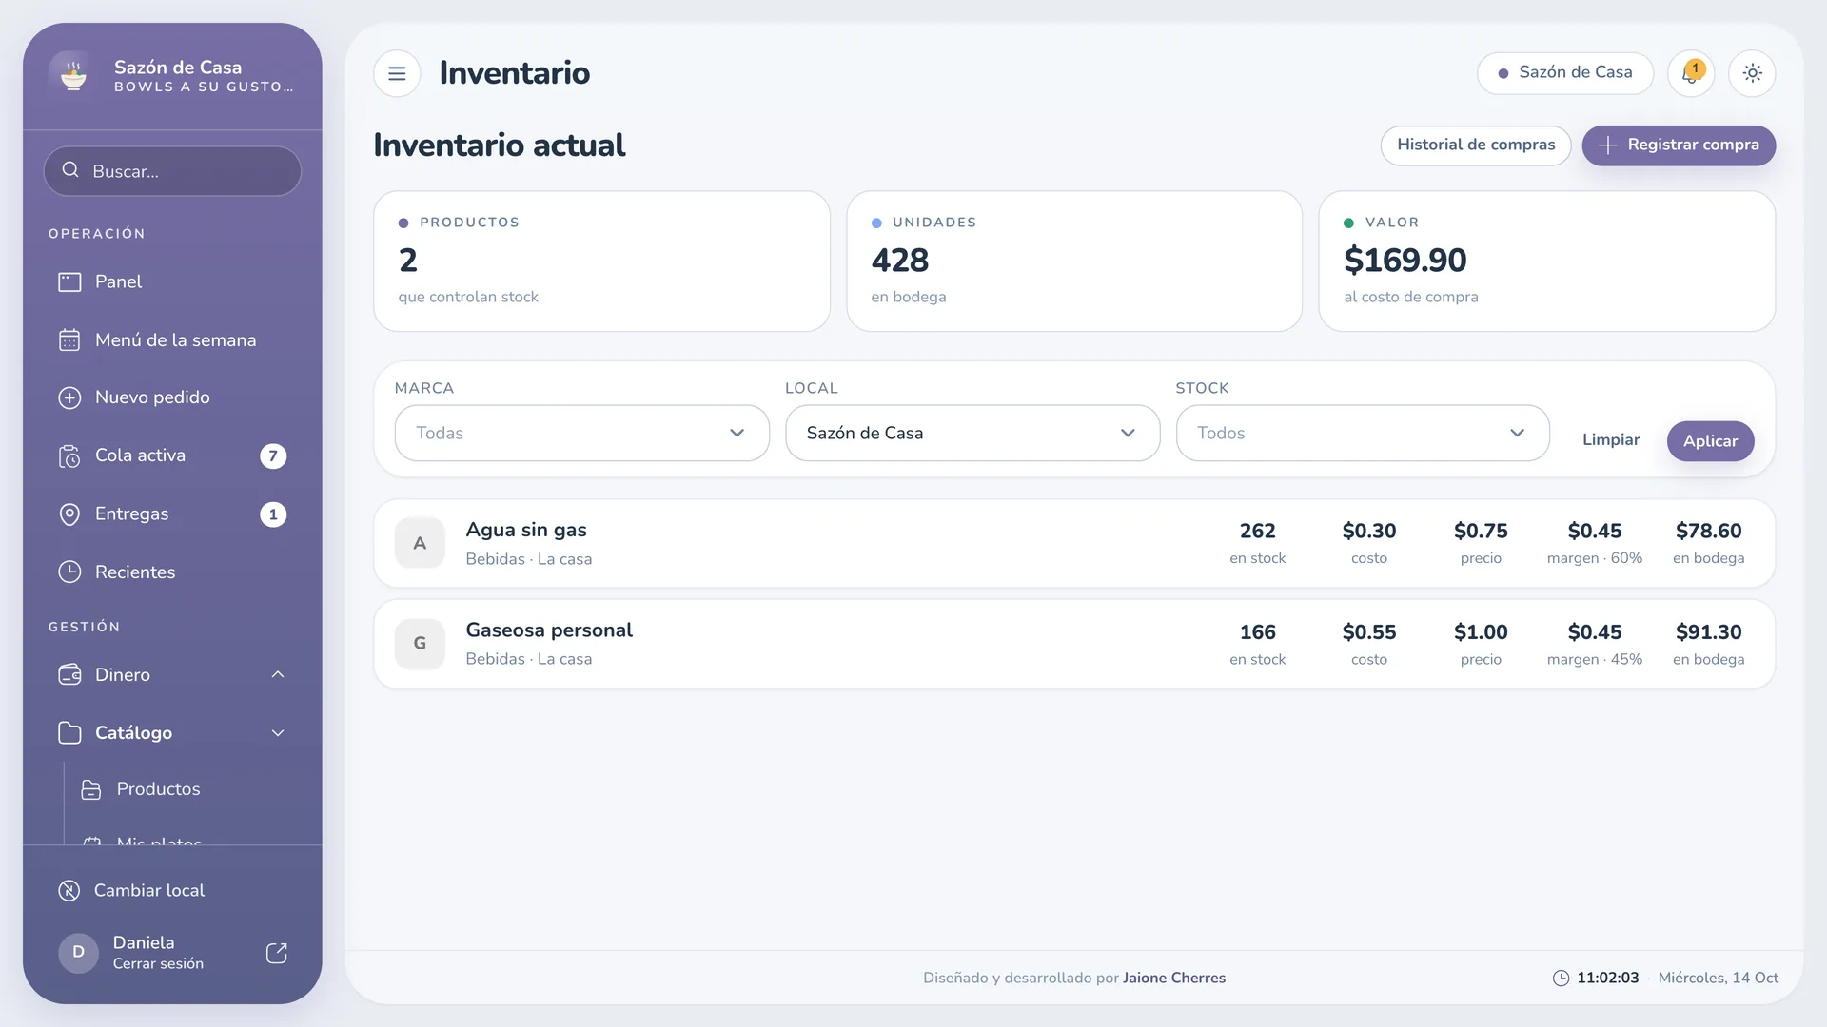Apply filters with Aplicar button
The height and width of the screenshot is (1027, 1827).
[1710, 441]
